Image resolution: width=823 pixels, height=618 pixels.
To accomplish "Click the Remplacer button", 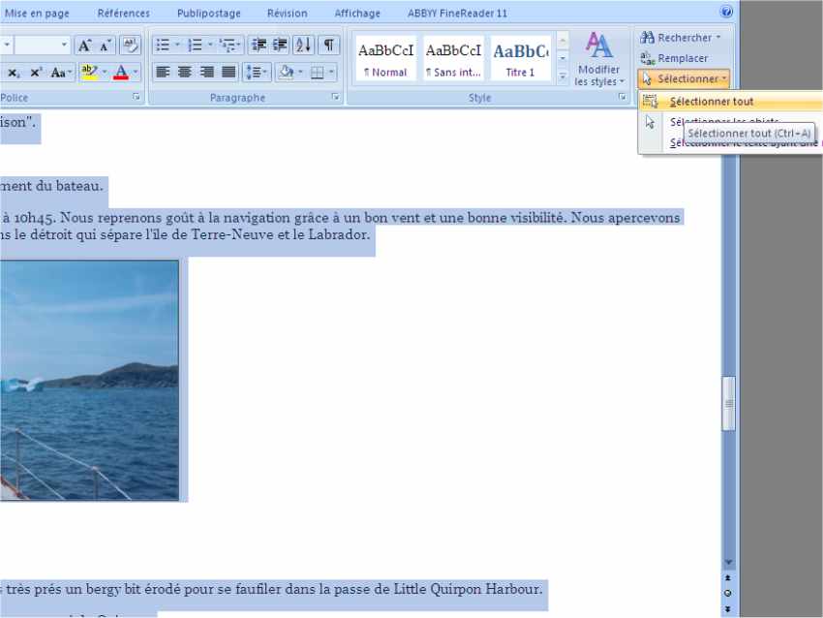I will click(x=674, y=58).
